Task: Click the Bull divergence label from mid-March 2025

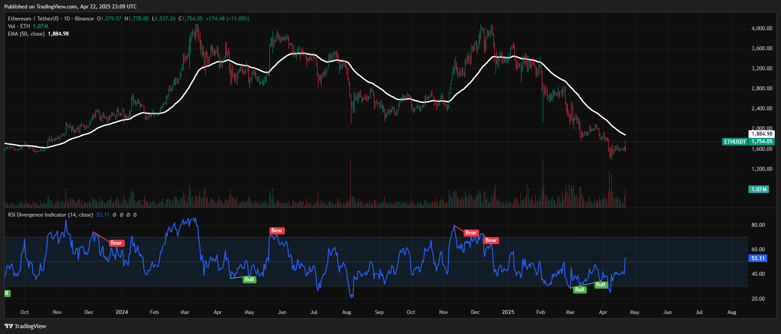Action: [x=580, y=290]
